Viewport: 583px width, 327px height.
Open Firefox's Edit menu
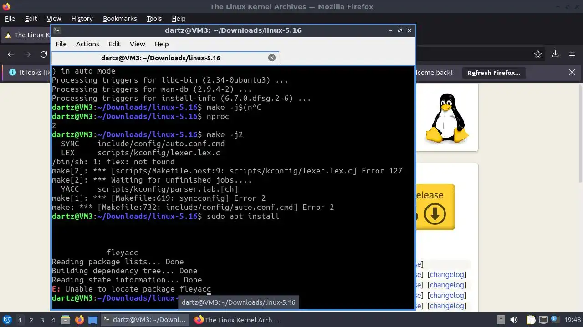tap(31, 19)
